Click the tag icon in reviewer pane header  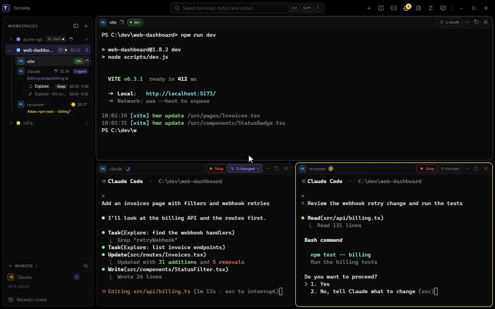pyautogui.click(x=476, y=168)
